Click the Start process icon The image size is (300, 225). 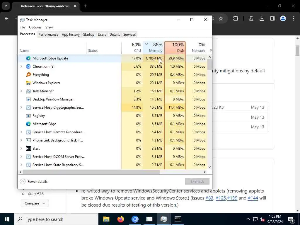pos(28,149)
